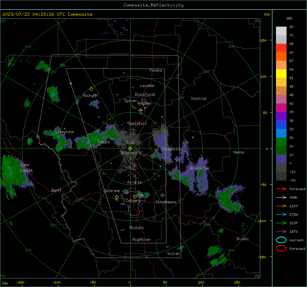The width and height of the screenshot is (307, 287).
Task: Click the asterisk marker above Limestone
Action: coord(64,129)
